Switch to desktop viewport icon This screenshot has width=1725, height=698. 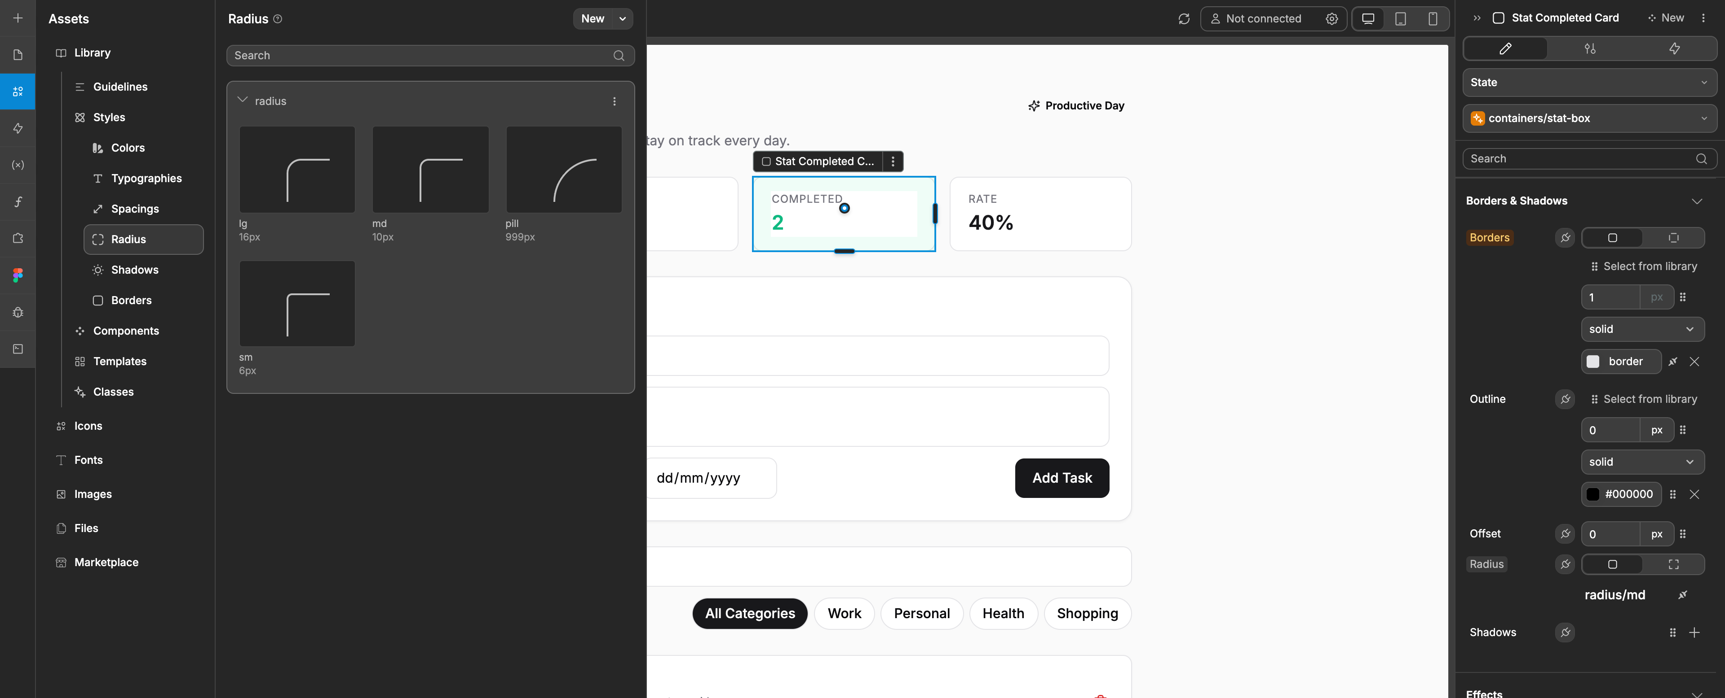tap(1368, 19)
